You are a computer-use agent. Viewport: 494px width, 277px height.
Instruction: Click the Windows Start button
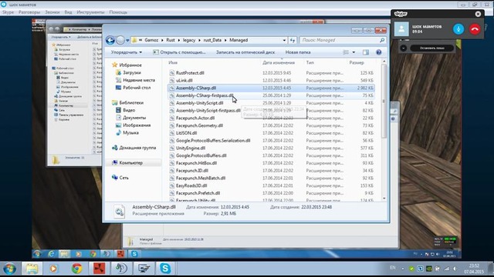(9, 269)
